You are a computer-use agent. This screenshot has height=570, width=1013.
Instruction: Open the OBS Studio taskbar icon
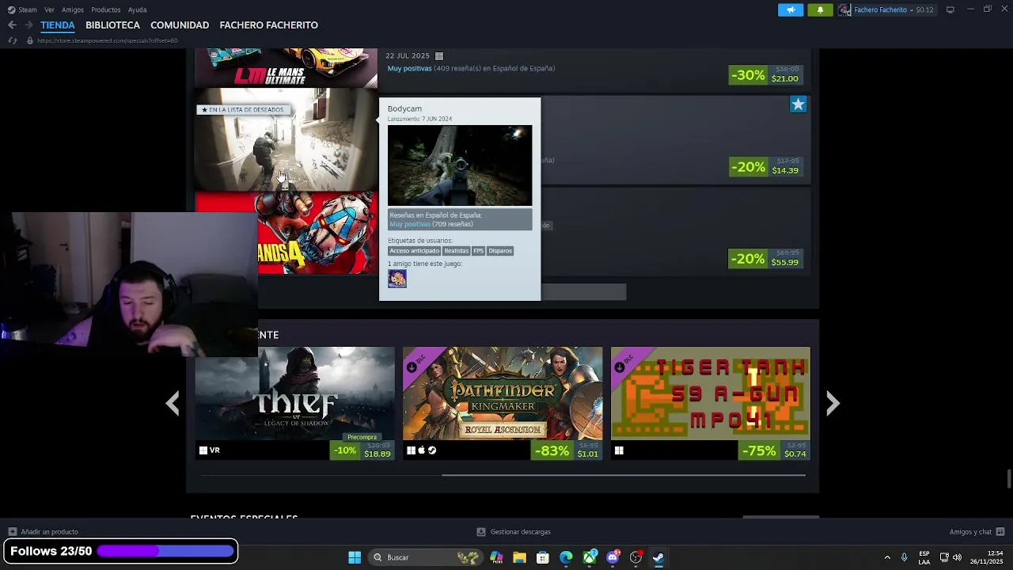[x=635, y=557]
